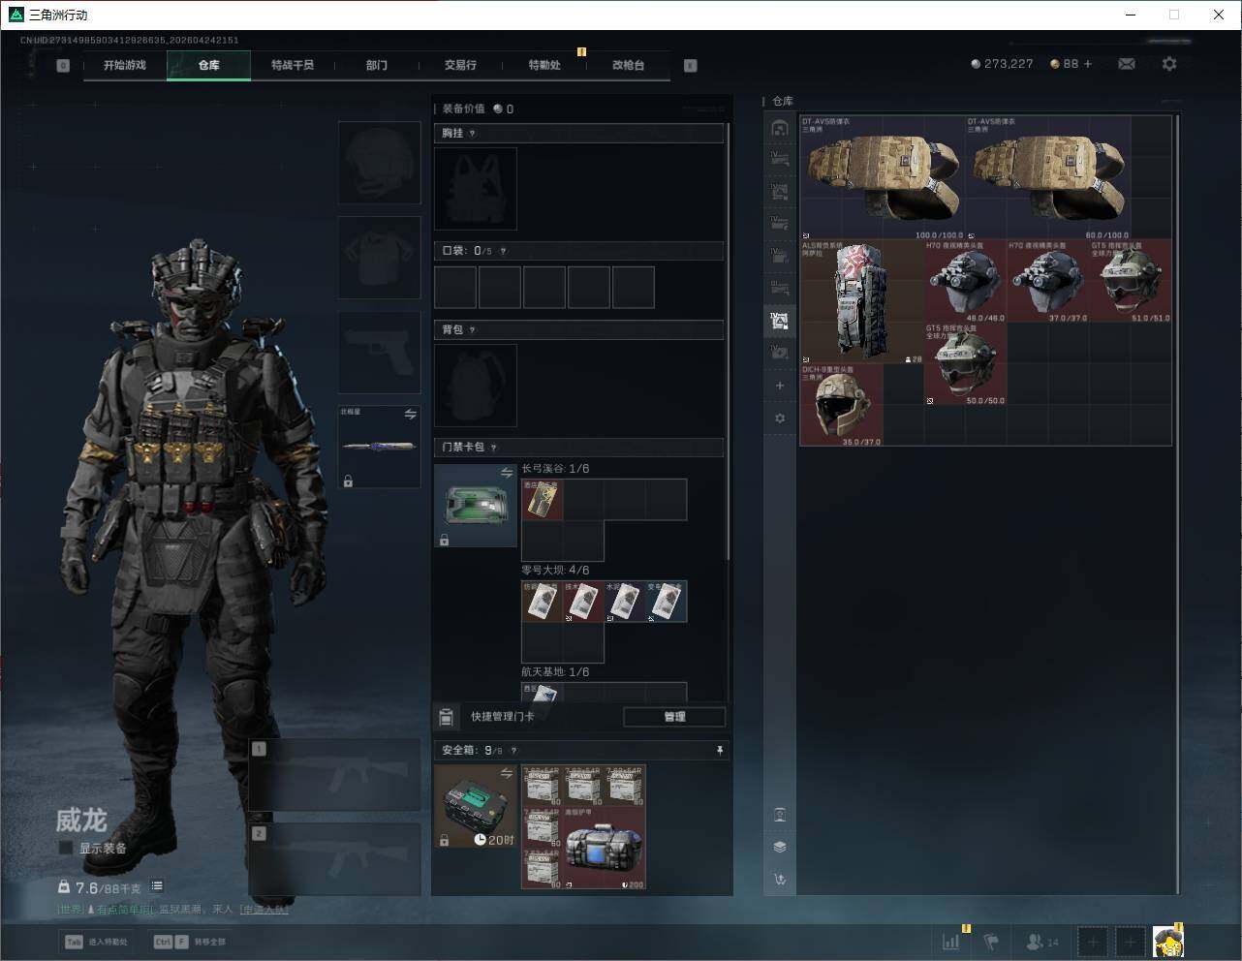Click the stacked layers icon in stash sidebar
Screen dimensions: 1242x961
coord(780,847)
